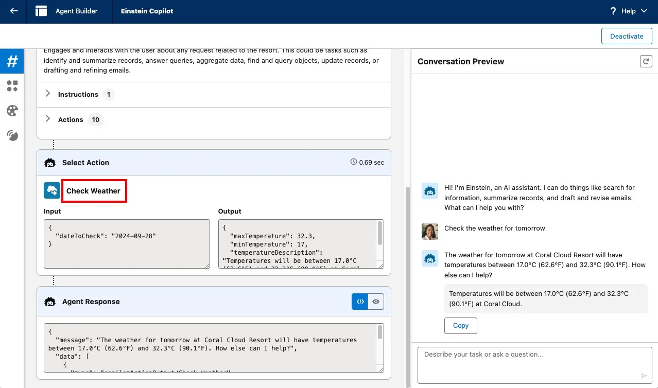Switch Agent Response to preview eye view

point(376,302)
